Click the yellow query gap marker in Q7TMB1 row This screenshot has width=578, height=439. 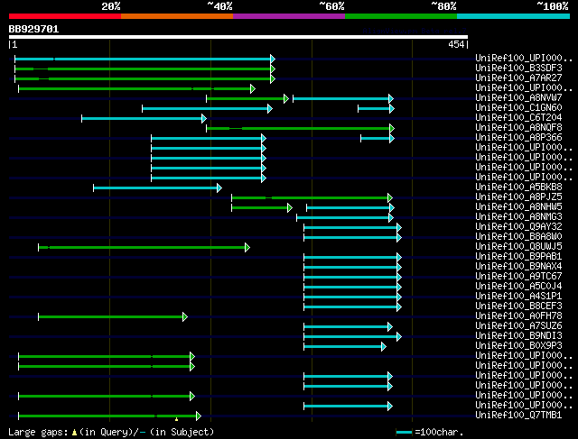(177, 419)
